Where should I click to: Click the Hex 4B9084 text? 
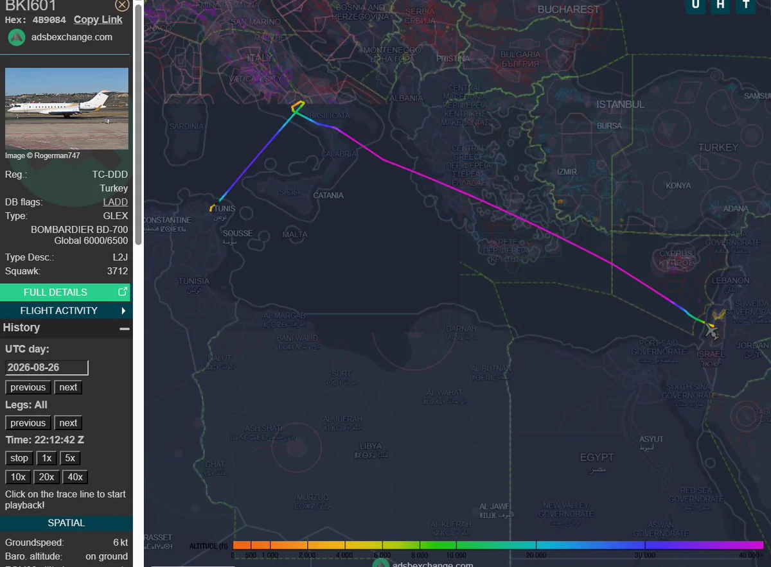click(x=35, y=20)
